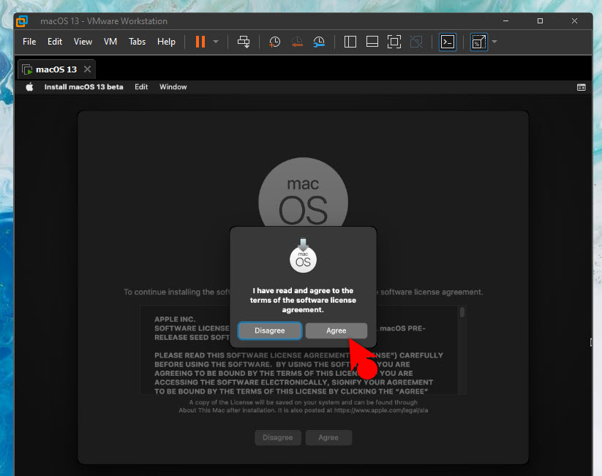Viewport: 602px width, 476px height.
Task: Revert VM to previous snapshot
Action: tap(297, 42)
